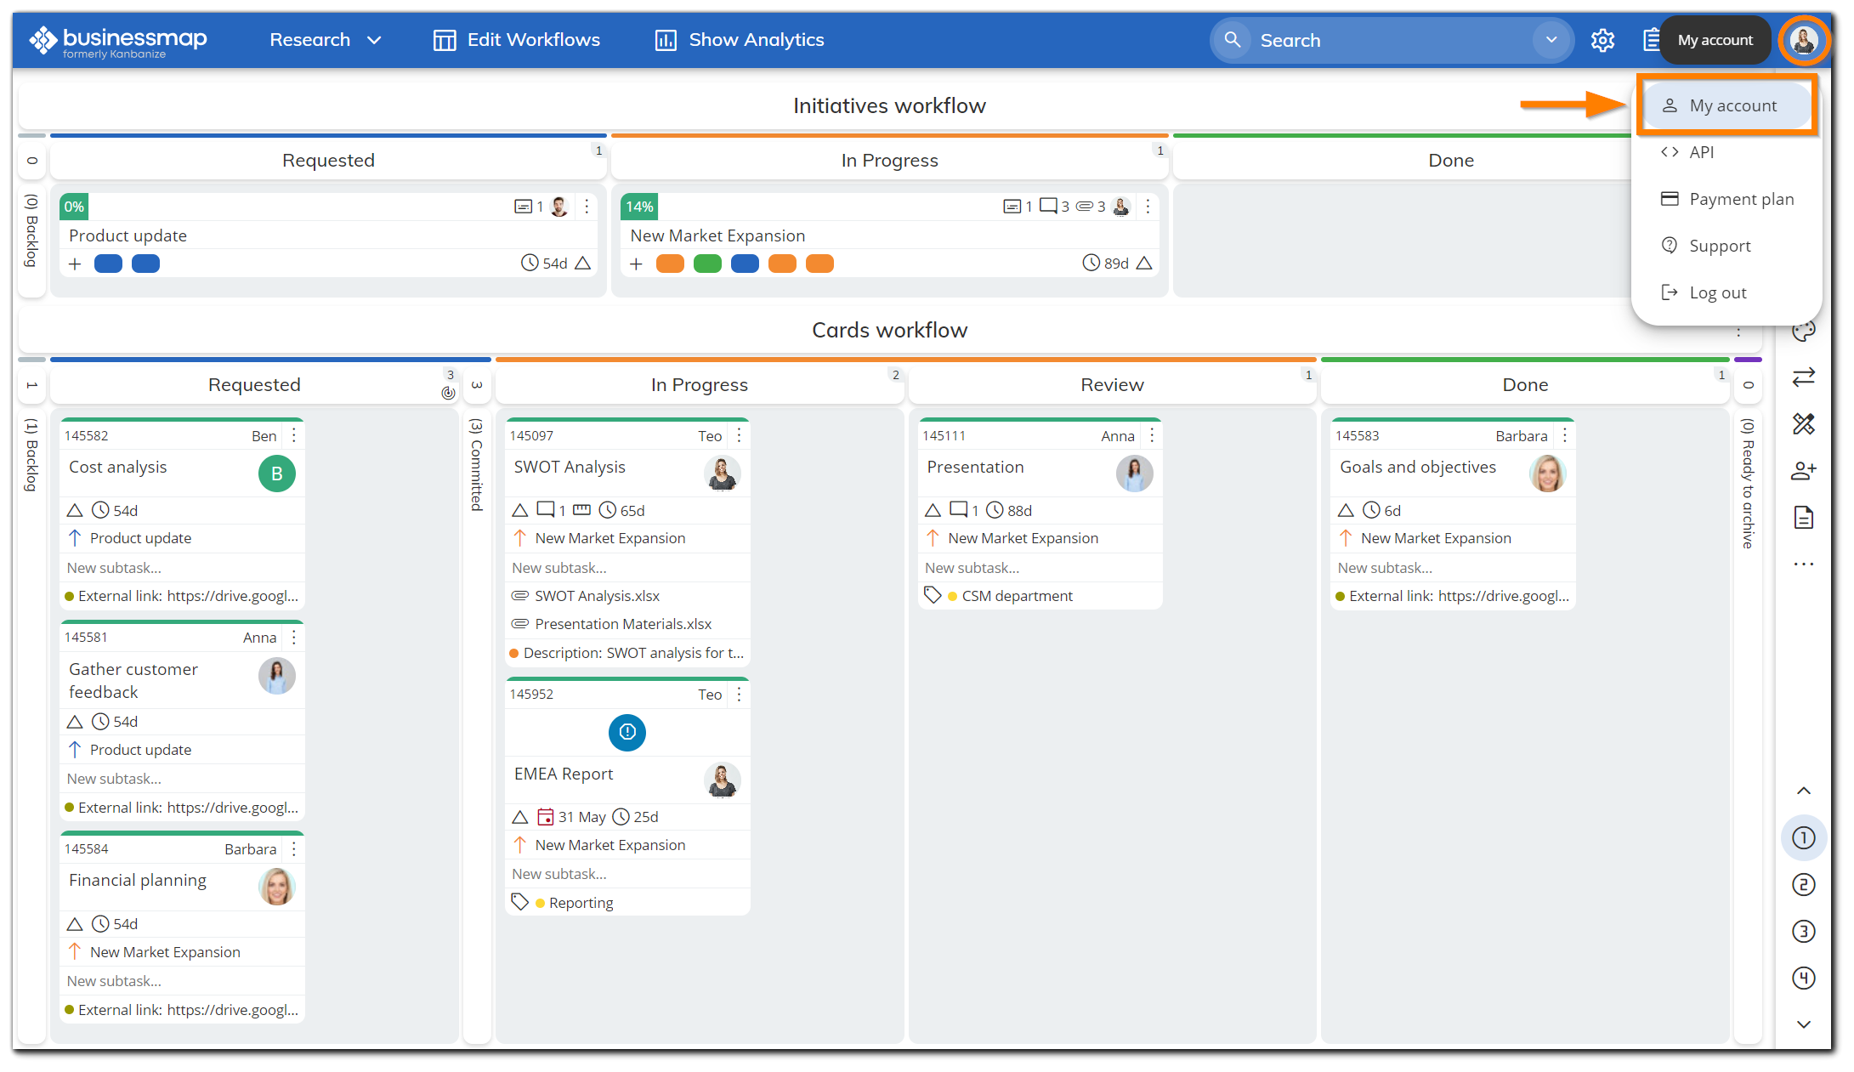This screenshot has height=1072, width=1854.
Task: Switch to swimlane view number 2
Action: (1803, 885)
